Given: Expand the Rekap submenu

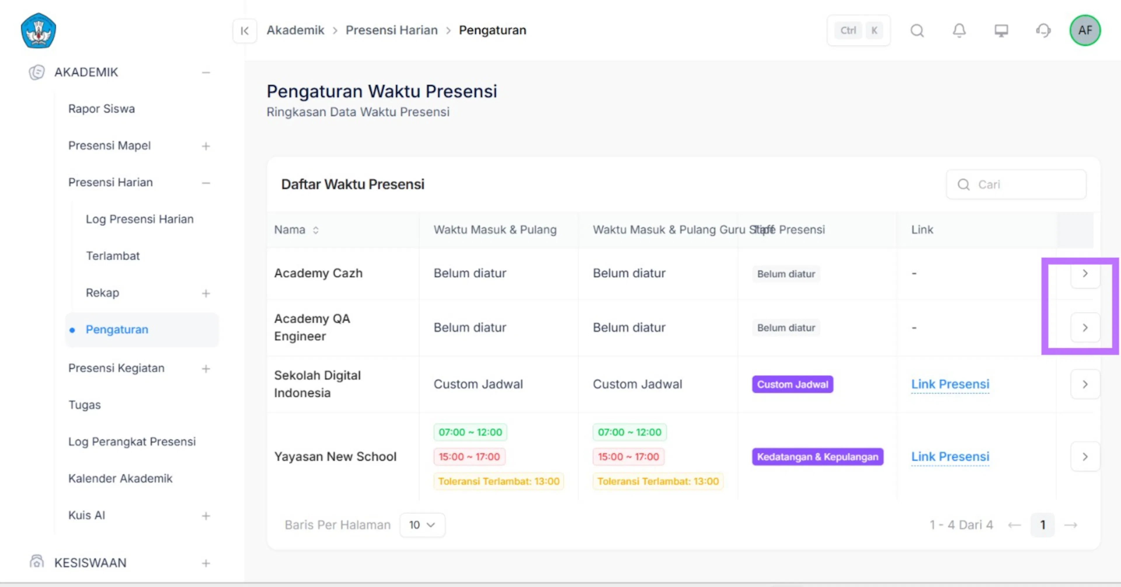Looking at the screenshot, I should click(206, 293).
